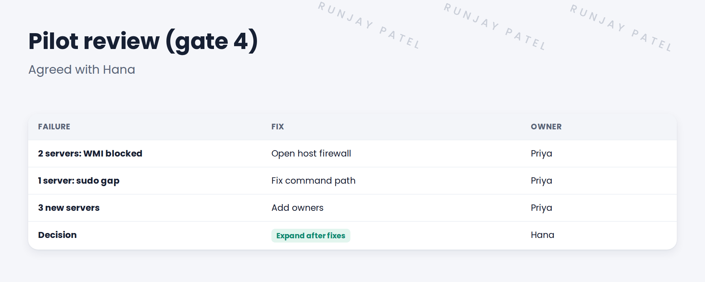Screen dimensions: 705x282
Task: Click the "Add owners" fix cell
Action: coord(298,208)
